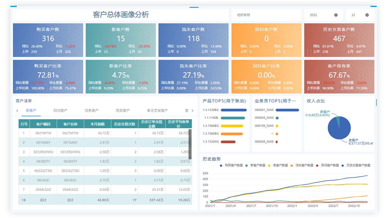Select the 回归客户数 card
The width and height of the screenshot is (387, 218).
pos(266,40)
